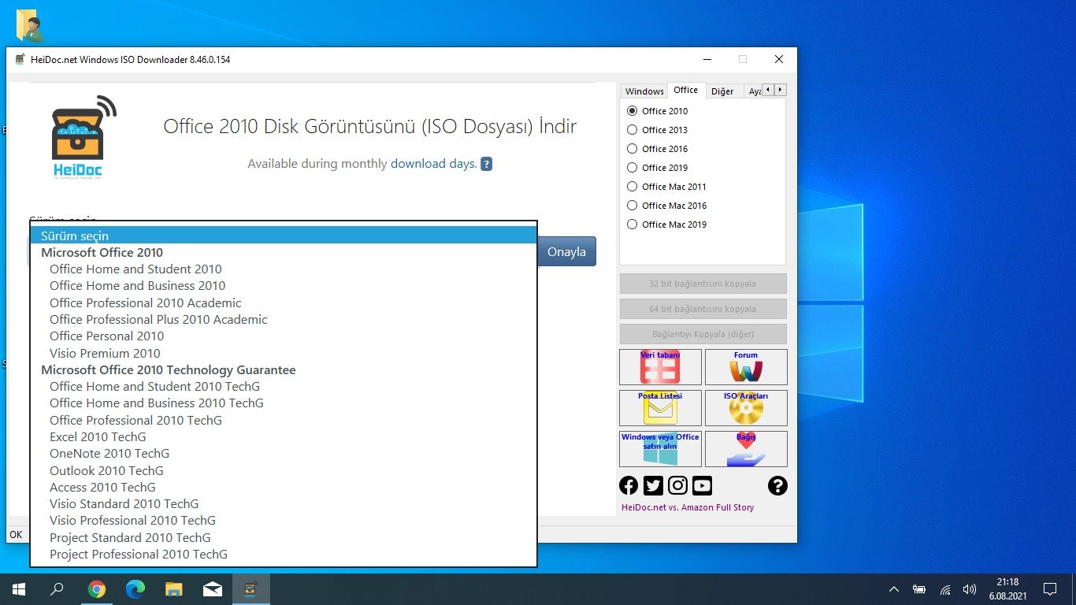This screenshot has height=605, width=1076.
Task: Visit the HeiDoc Twitter page icon
Action: 653,485
